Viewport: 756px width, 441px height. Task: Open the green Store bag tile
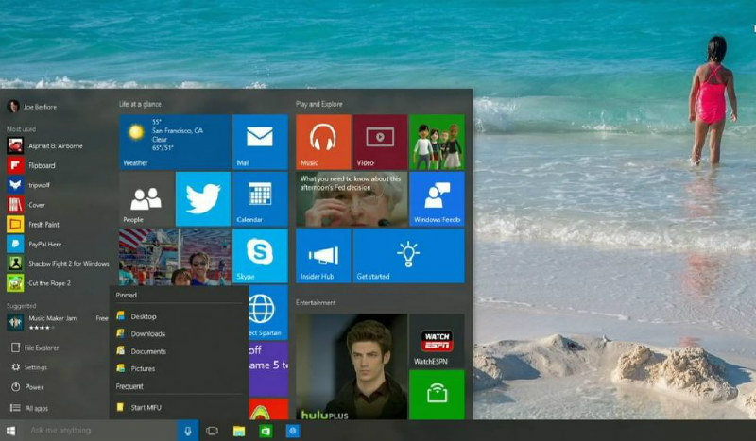click(x=437, y=394)
